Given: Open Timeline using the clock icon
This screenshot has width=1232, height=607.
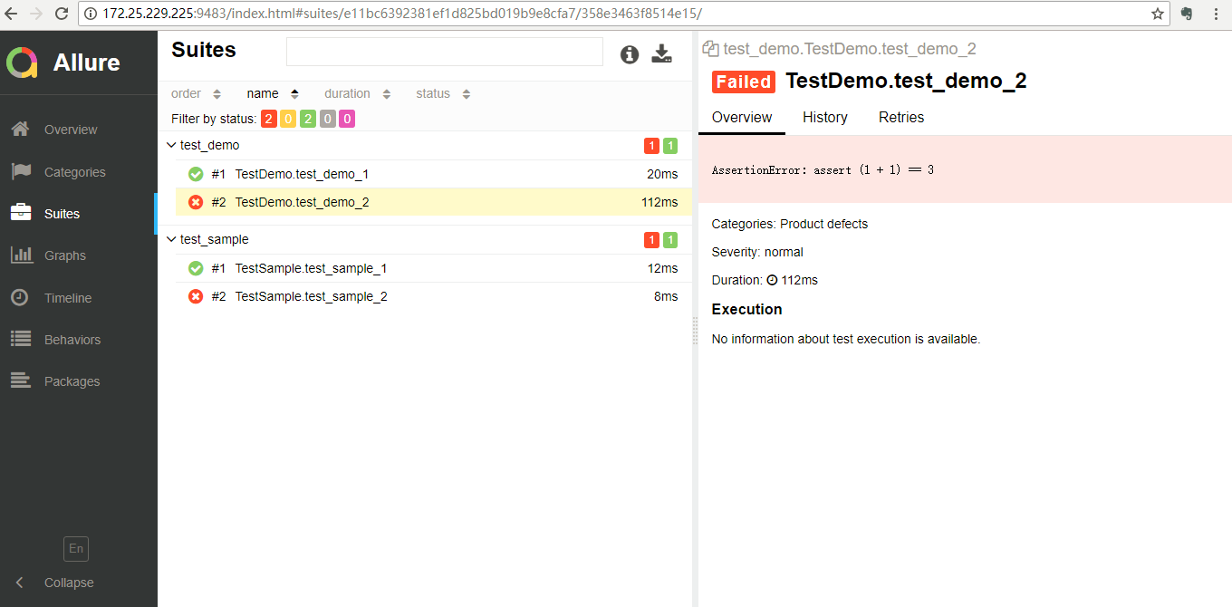Looking at the screenshot, I should pos(20,297).
